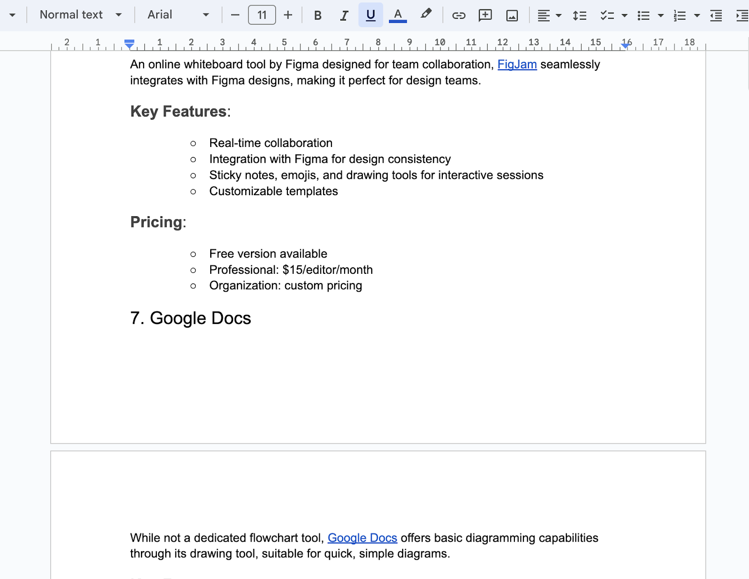Click the insert link icon
The width and height of the screenshot is (749, 579).
(459, 15)
